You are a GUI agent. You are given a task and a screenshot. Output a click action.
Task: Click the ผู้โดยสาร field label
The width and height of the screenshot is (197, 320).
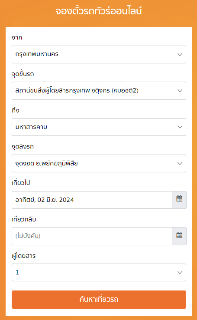coord(24,256)
